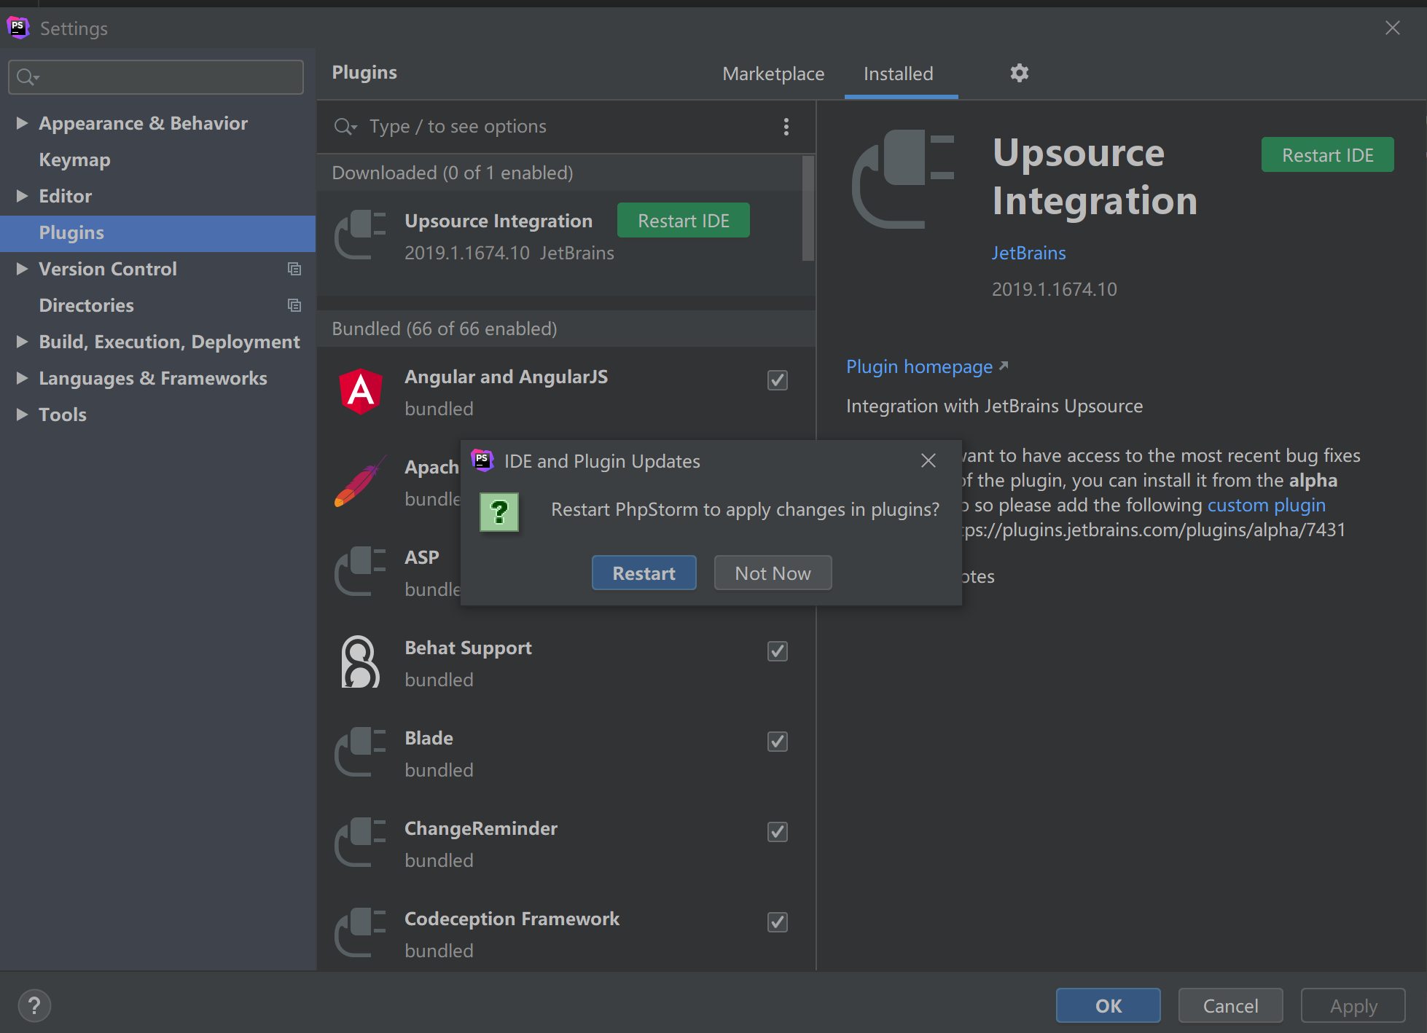
Task: Click the ChangeReminder plugin plug icon
Action: 360,843
